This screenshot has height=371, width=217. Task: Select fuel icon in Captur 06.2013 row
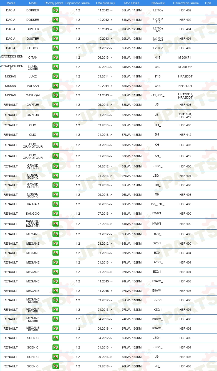[x=55, y=105]
